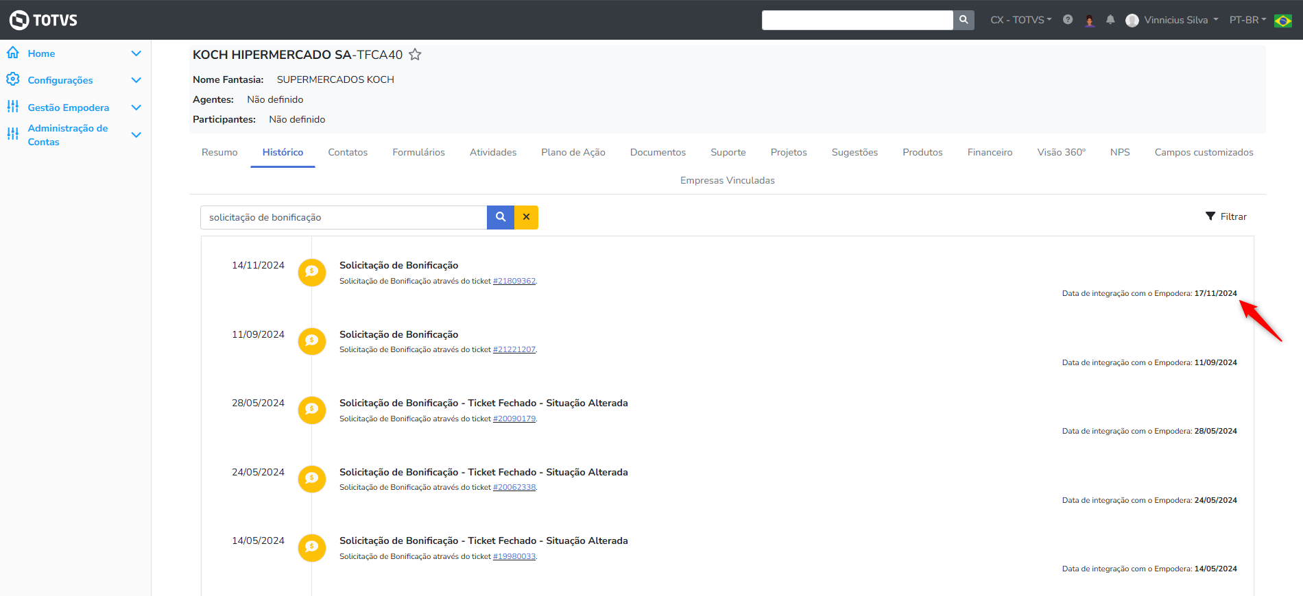Click the SUPERMERCADOS KOCH fantasy name

[335, 79]
